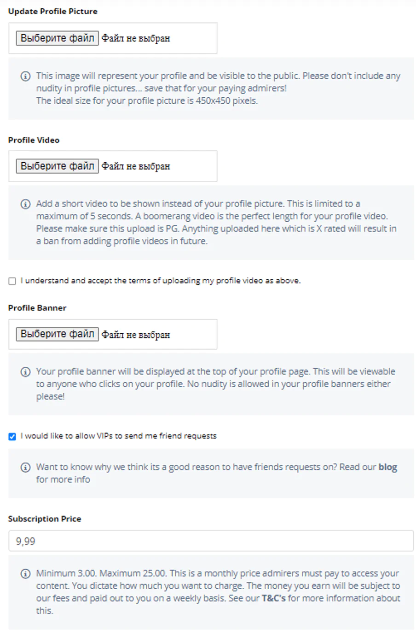Viewport: 416px width, 632px height.
Task: Click the profile video file status text
Action: (136, 166)
